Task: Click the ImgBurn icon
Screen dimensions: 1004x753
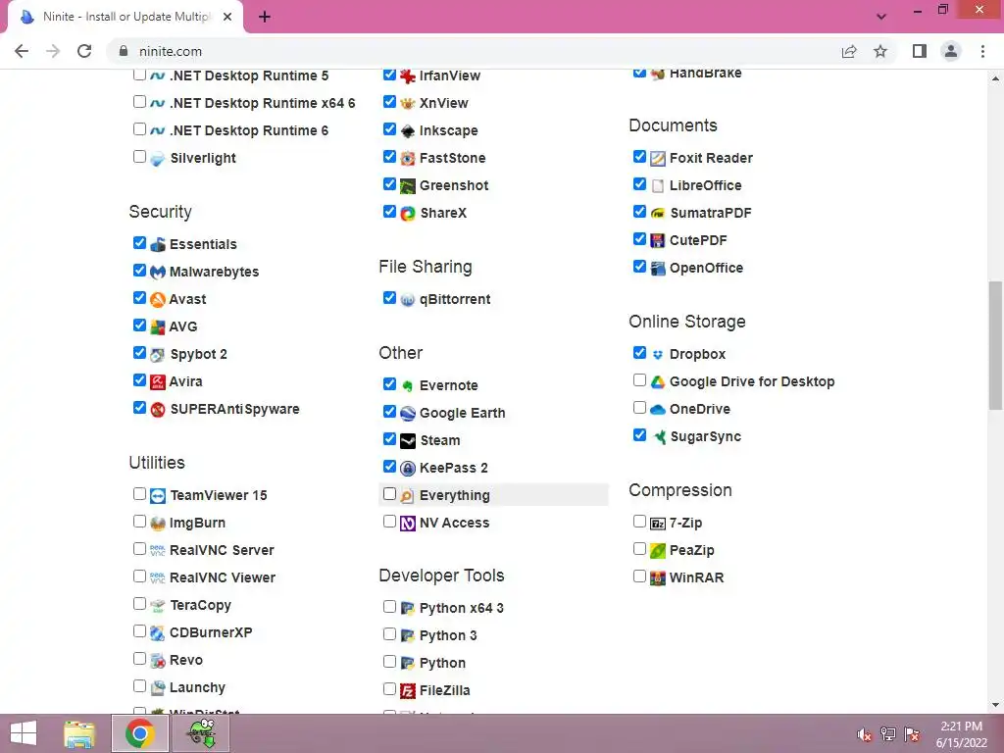Action: point(158,524)
